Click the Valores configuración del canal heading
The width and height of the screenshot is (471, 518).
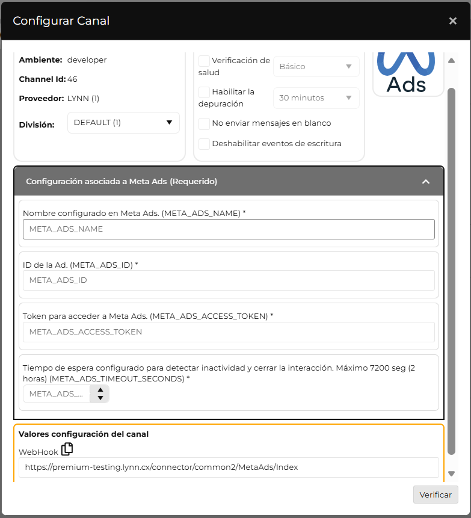(84, 434)
